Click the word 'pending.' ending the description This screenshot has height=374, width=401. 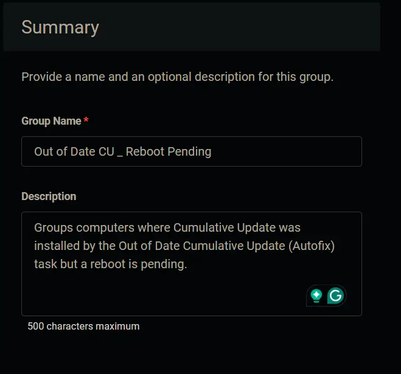click(x=164, y=265)
